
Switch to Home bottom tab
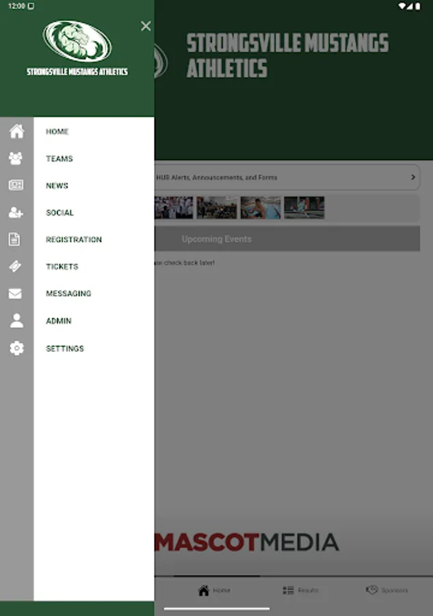click(214, 590)
